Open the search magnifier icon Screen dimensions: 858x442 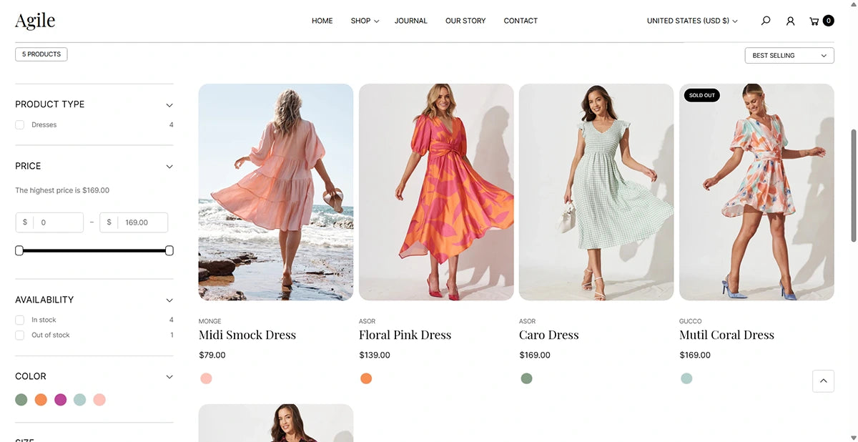[766, 21]
